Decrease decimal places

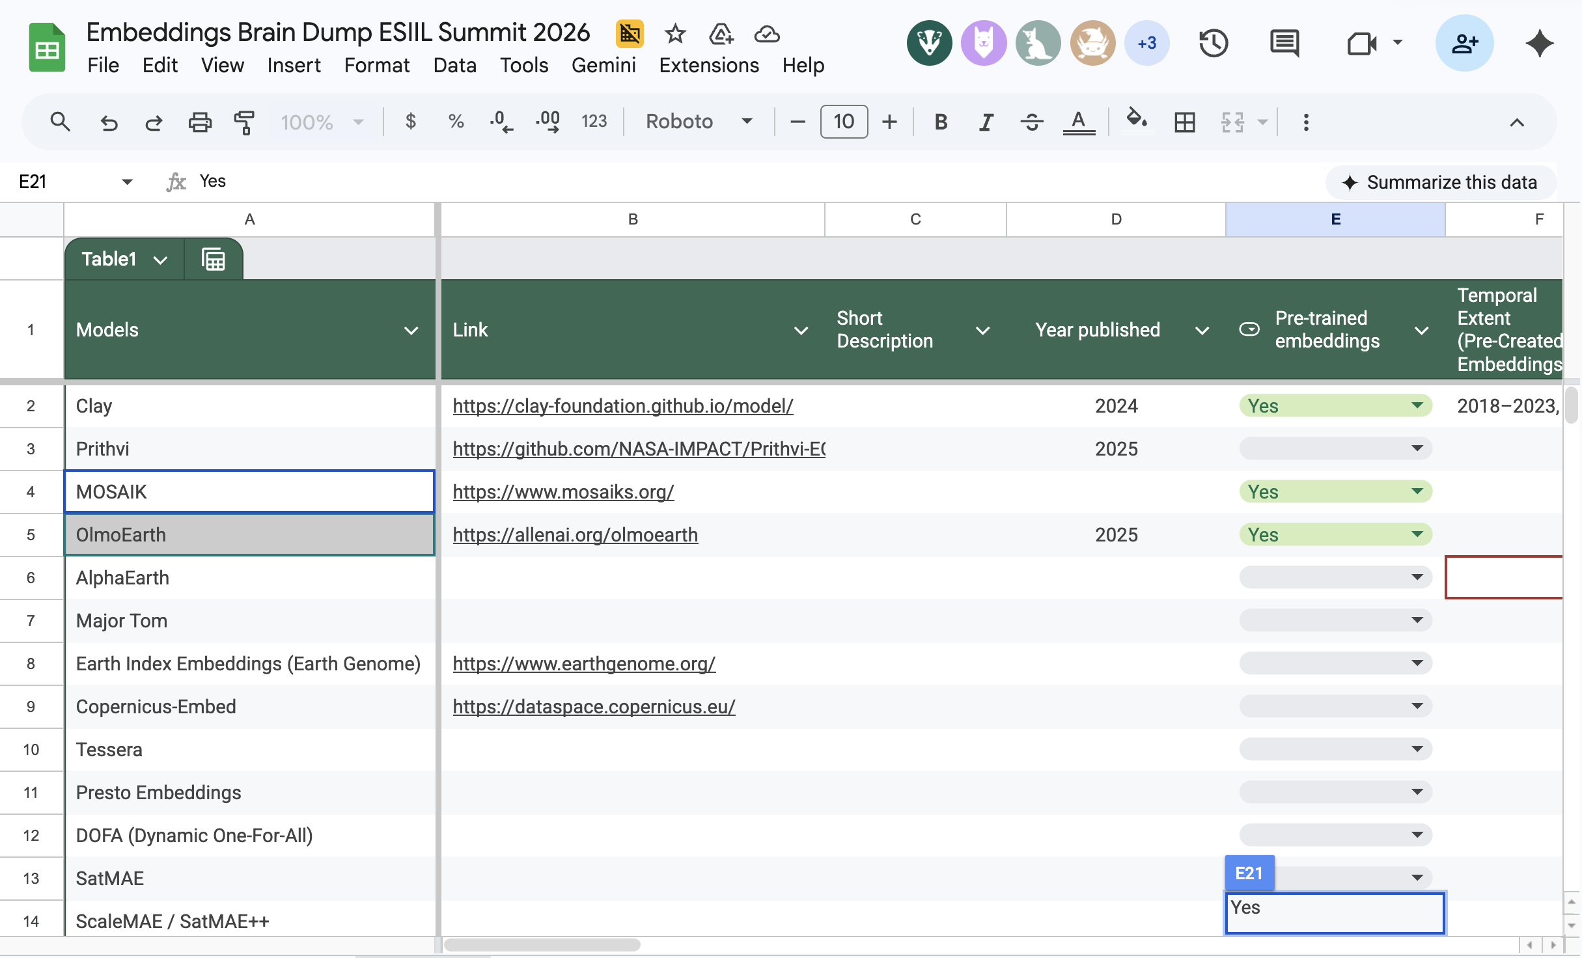(x=501, y=122)
